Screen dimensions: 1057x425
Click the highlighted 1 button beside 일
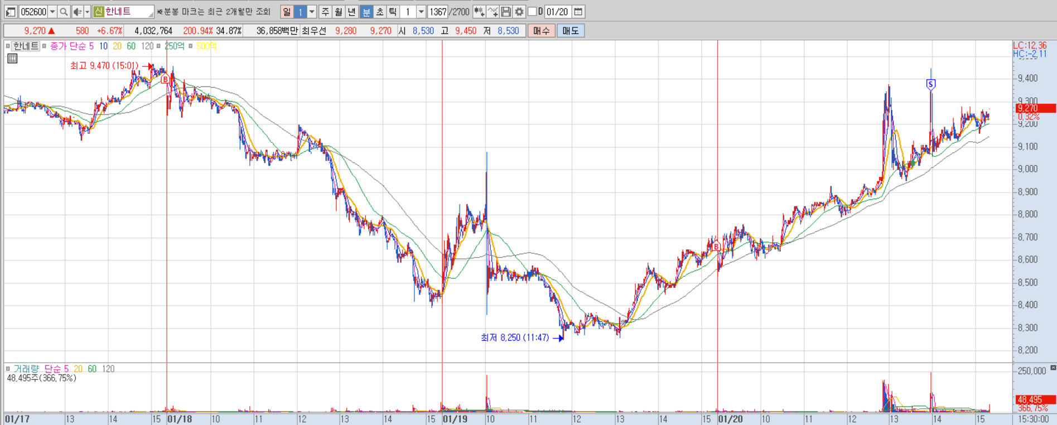pyautogui.click(x=300, y=12)
